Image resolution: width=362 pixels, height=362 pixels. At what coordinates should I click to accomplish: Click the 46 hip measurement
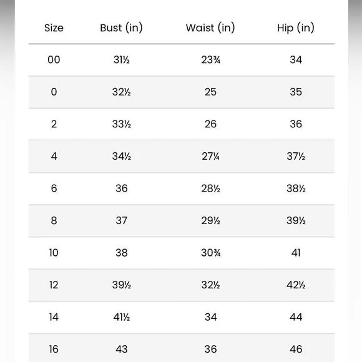coord(296,349)
